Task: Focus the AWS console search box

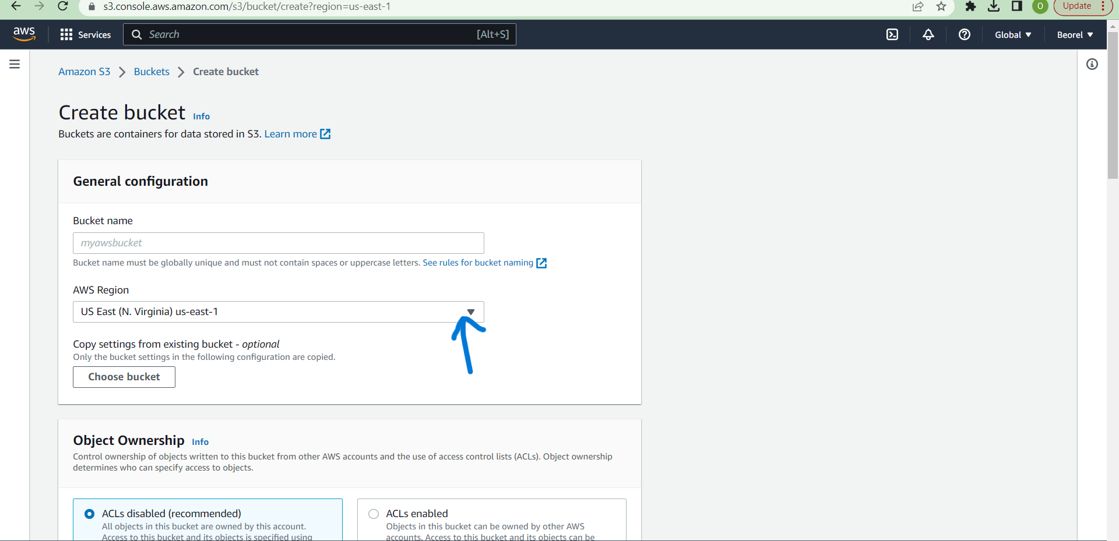Action: pyautogui.click(x=319, y=34)
